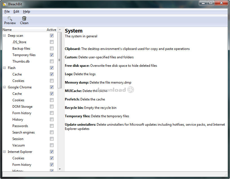Enable the Flash Cookies checkbox
Viewport: 230px width, 179px height.
click(x=52, y=81)
